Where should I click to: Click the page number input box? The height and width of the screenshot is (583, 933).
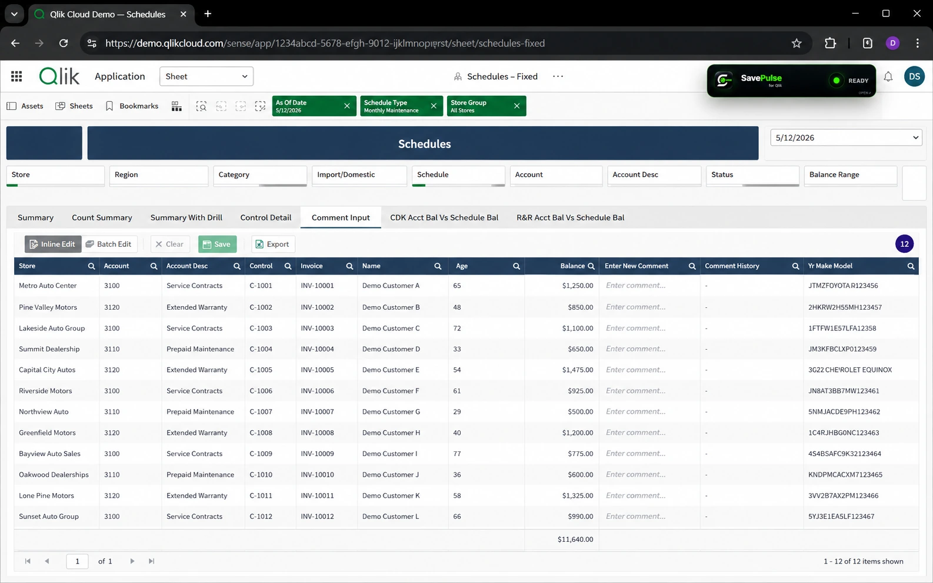click(x=77, y=561)
